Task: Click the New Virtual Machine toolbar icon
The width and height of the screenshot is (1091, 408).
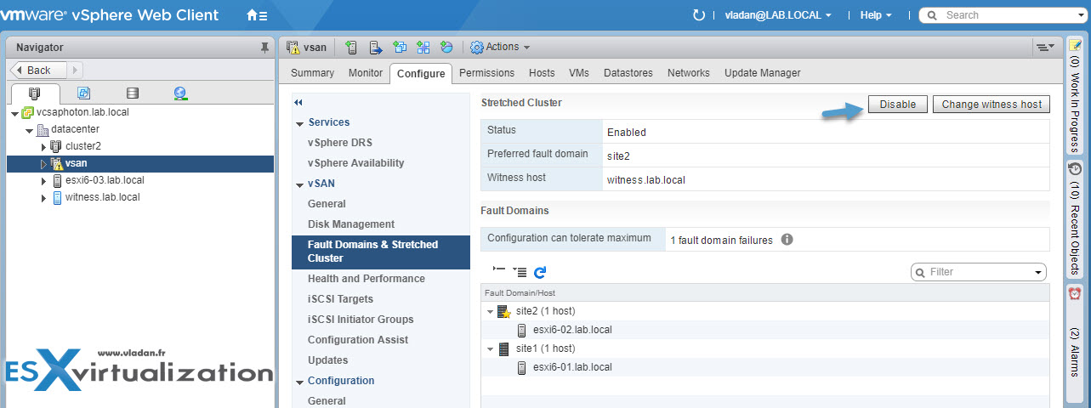Action: pos(399,48)
